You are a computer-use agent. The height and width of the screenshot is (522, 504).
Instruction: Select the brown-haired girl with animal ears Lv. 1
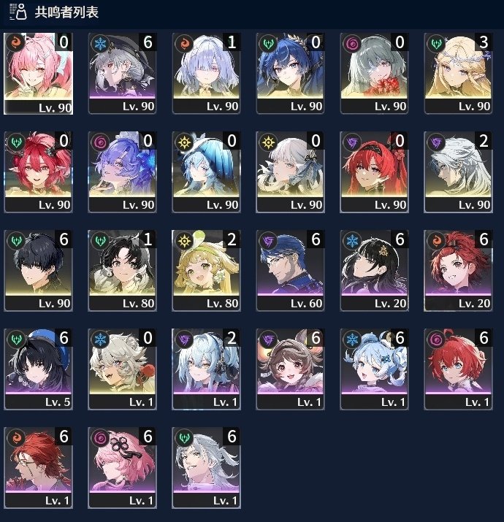[x=290, y=369]
